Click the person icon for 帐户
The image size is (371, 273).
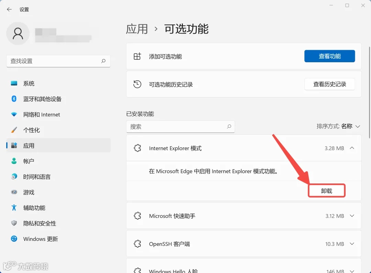14,161
